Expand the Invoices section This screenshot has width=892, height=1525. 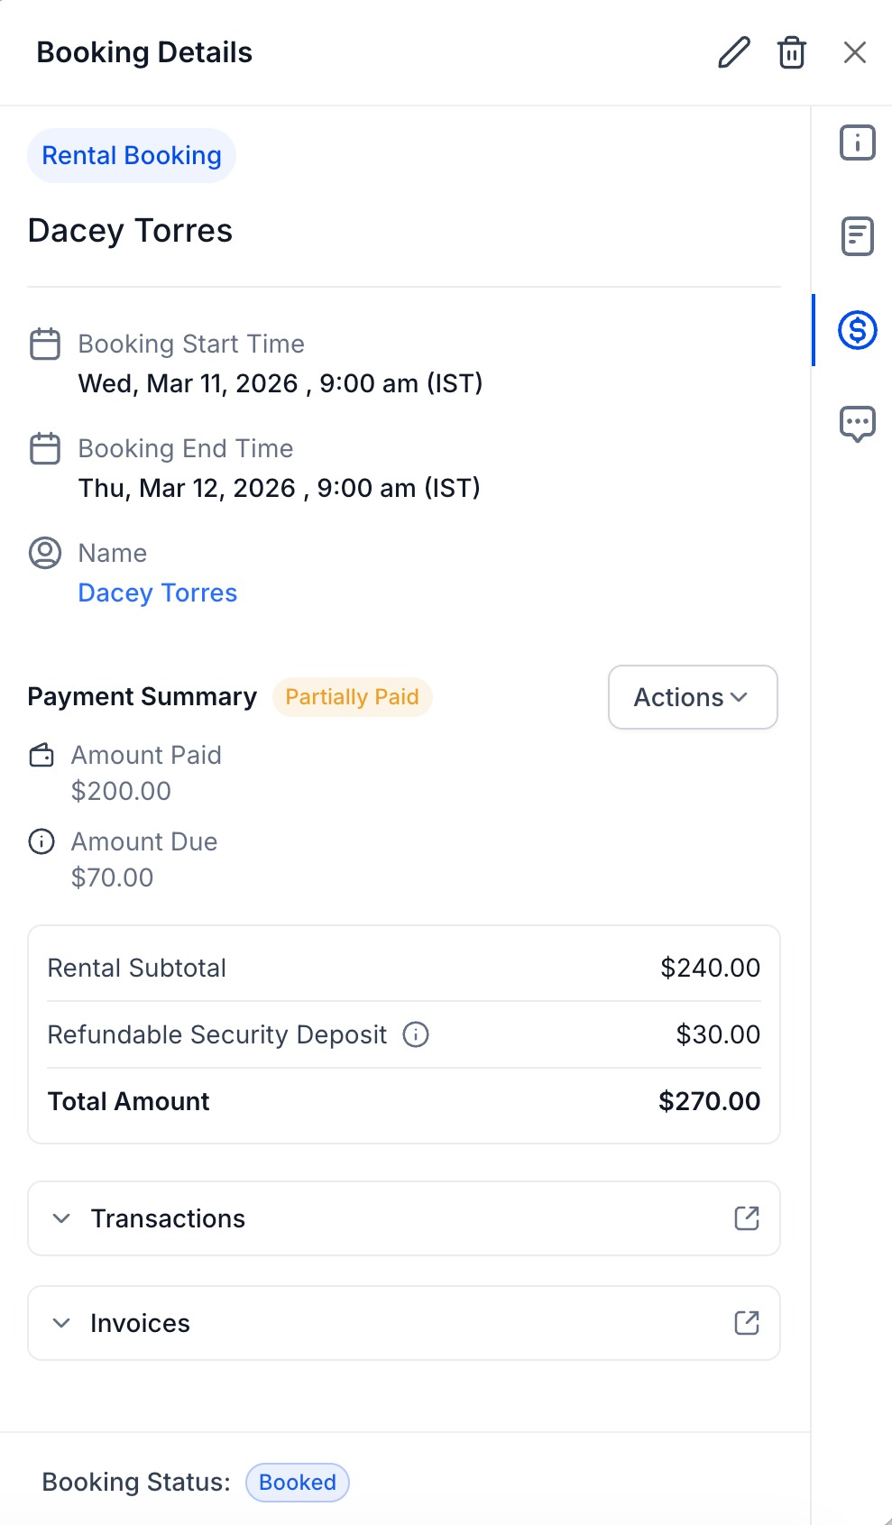62,1323
